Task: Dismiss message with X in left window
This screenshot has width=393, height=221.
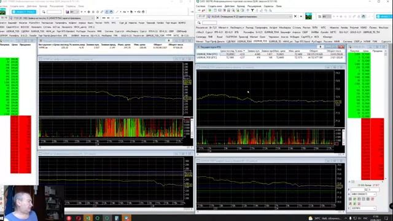Action: [x=98, y=18]
